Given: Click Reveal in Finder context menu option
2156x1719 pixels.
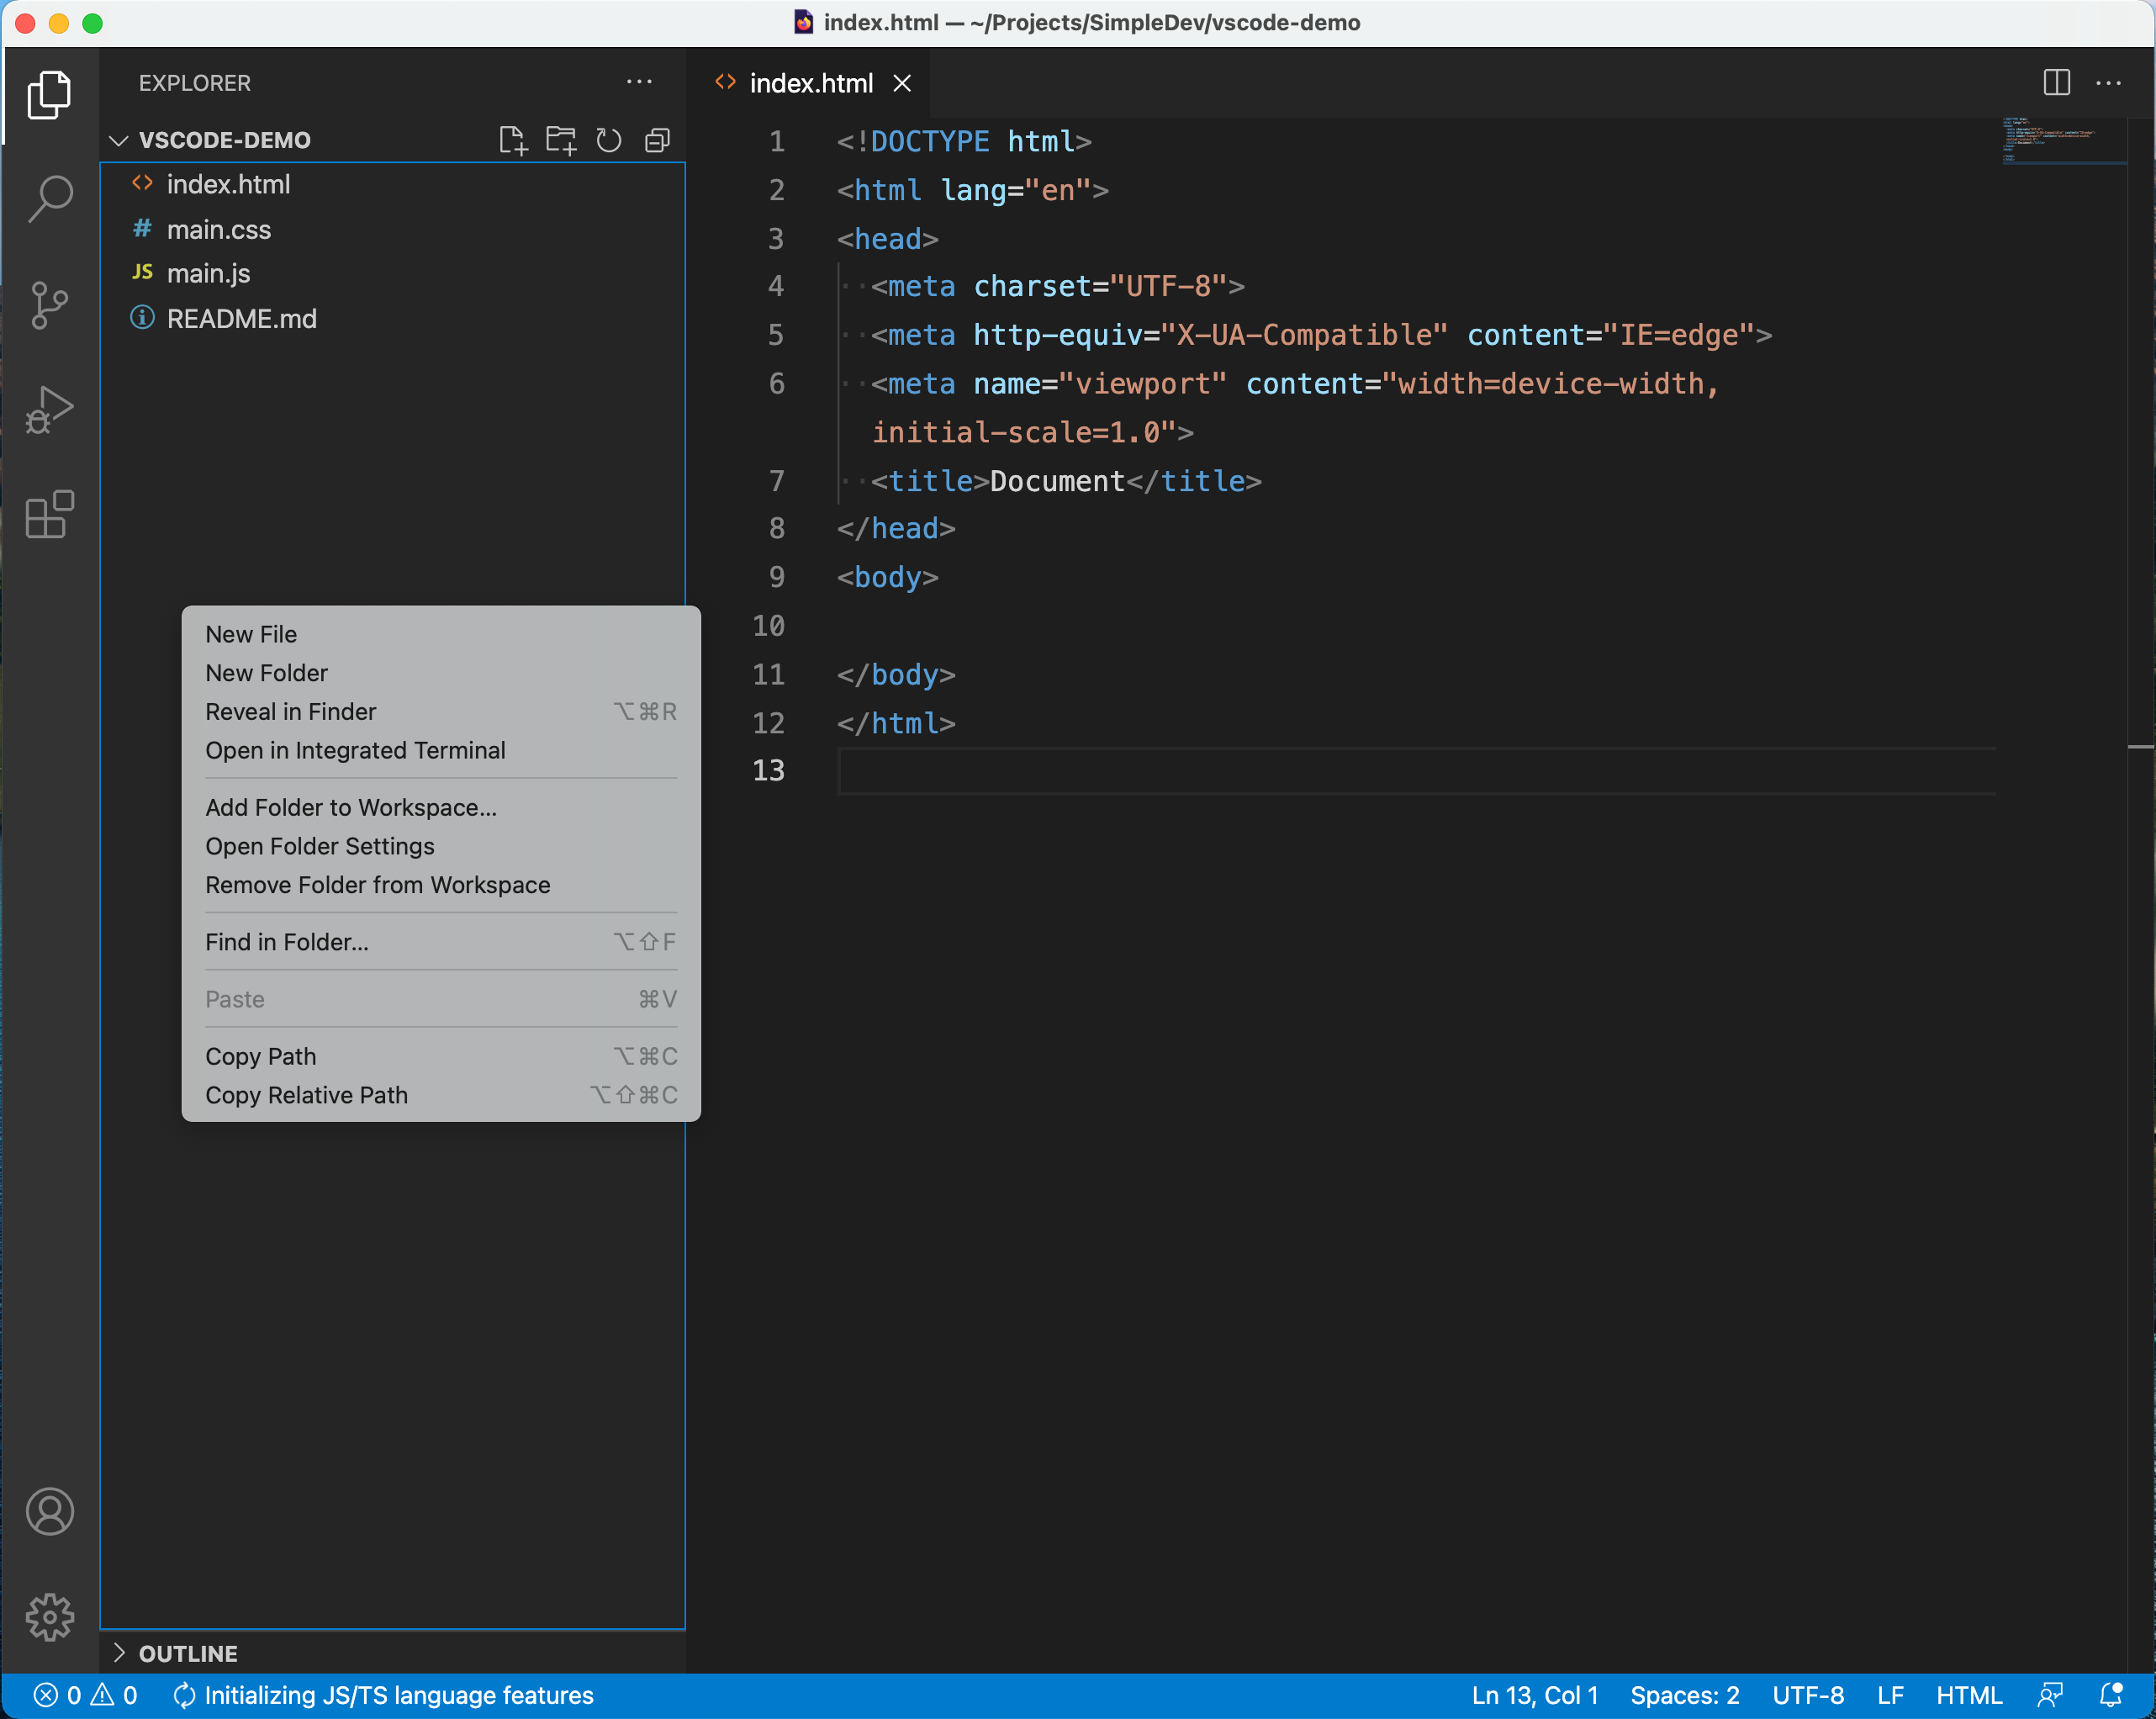Looking at the screenshot, I should tap(289, 711).
